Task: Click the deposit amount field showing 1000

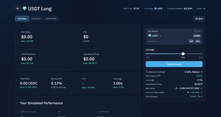Action: [x=197, y=36]
